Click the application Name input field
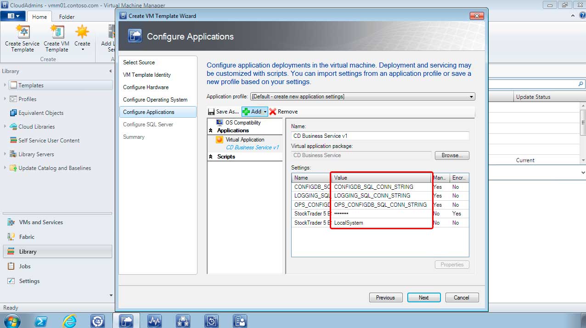The width and height of the screenshot is (586, 328). [380, 136]
